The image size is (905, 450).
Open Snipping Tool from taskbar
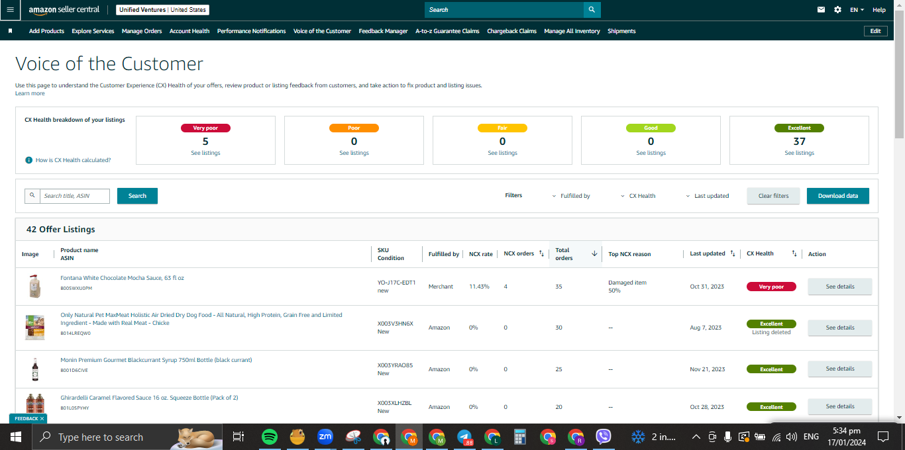pyautogui.click(x=353, y=437)
